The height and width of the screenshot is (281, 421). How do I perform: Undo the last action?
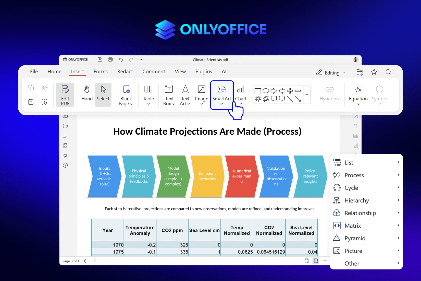click(121, 60)
